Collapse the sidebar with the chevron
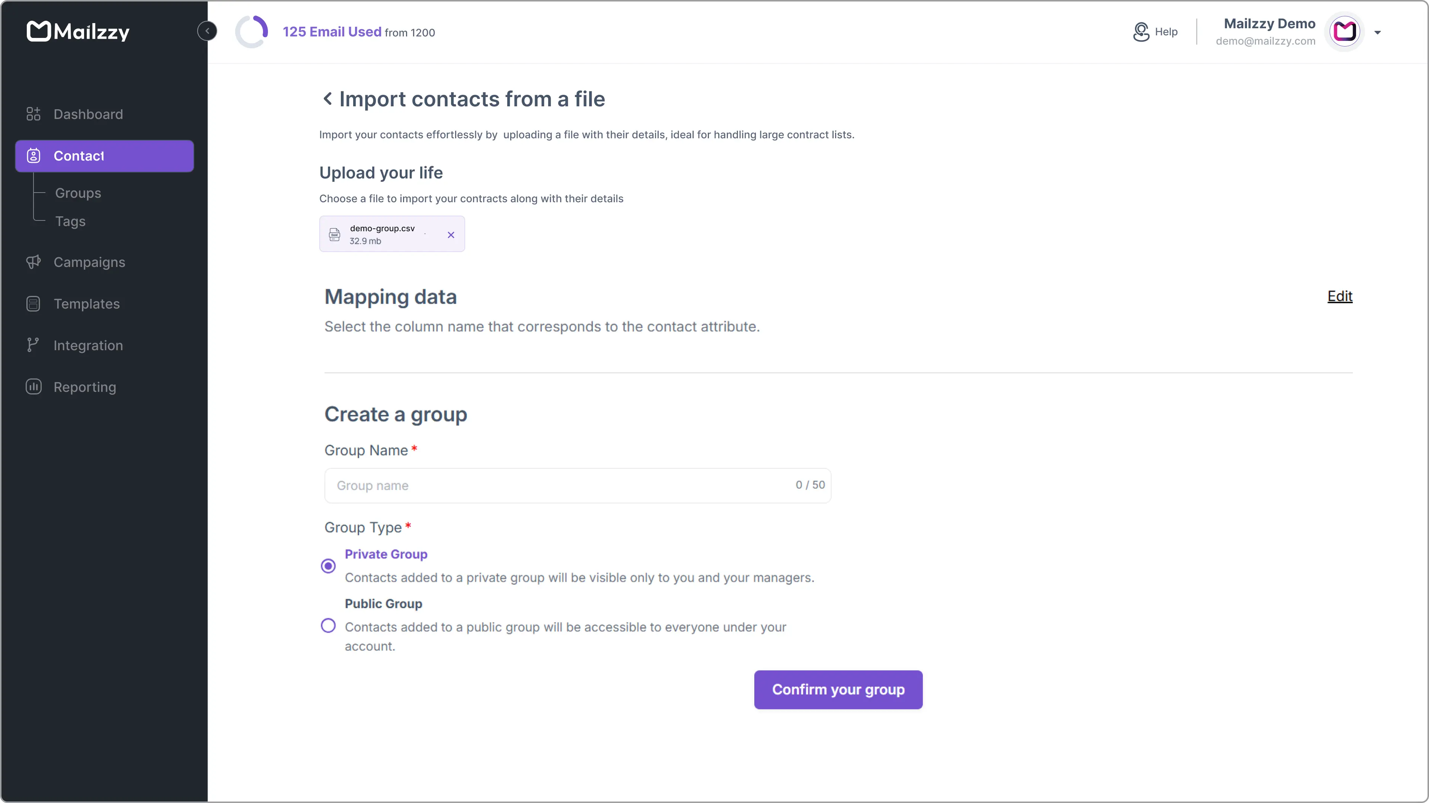 207,30
